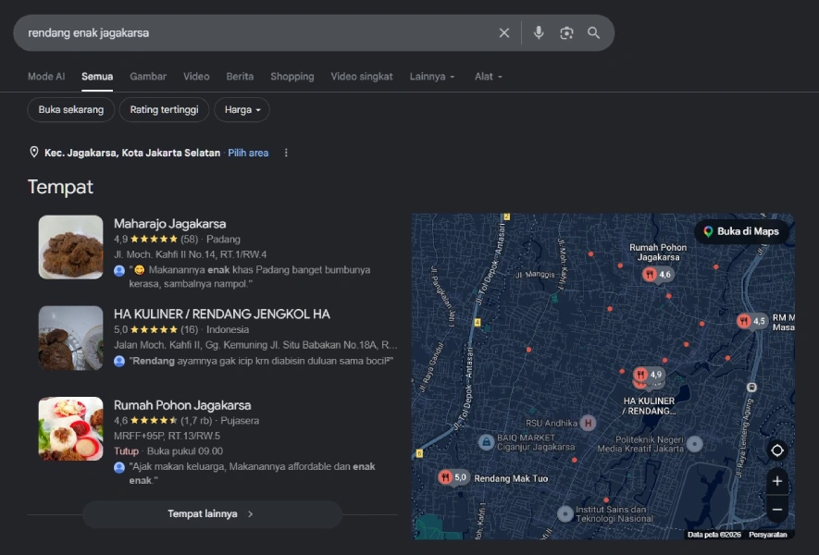Open Maharajo Jagakarsa place result
The height and width of the screenshot is (555, 819).
[x=169, y=224]
